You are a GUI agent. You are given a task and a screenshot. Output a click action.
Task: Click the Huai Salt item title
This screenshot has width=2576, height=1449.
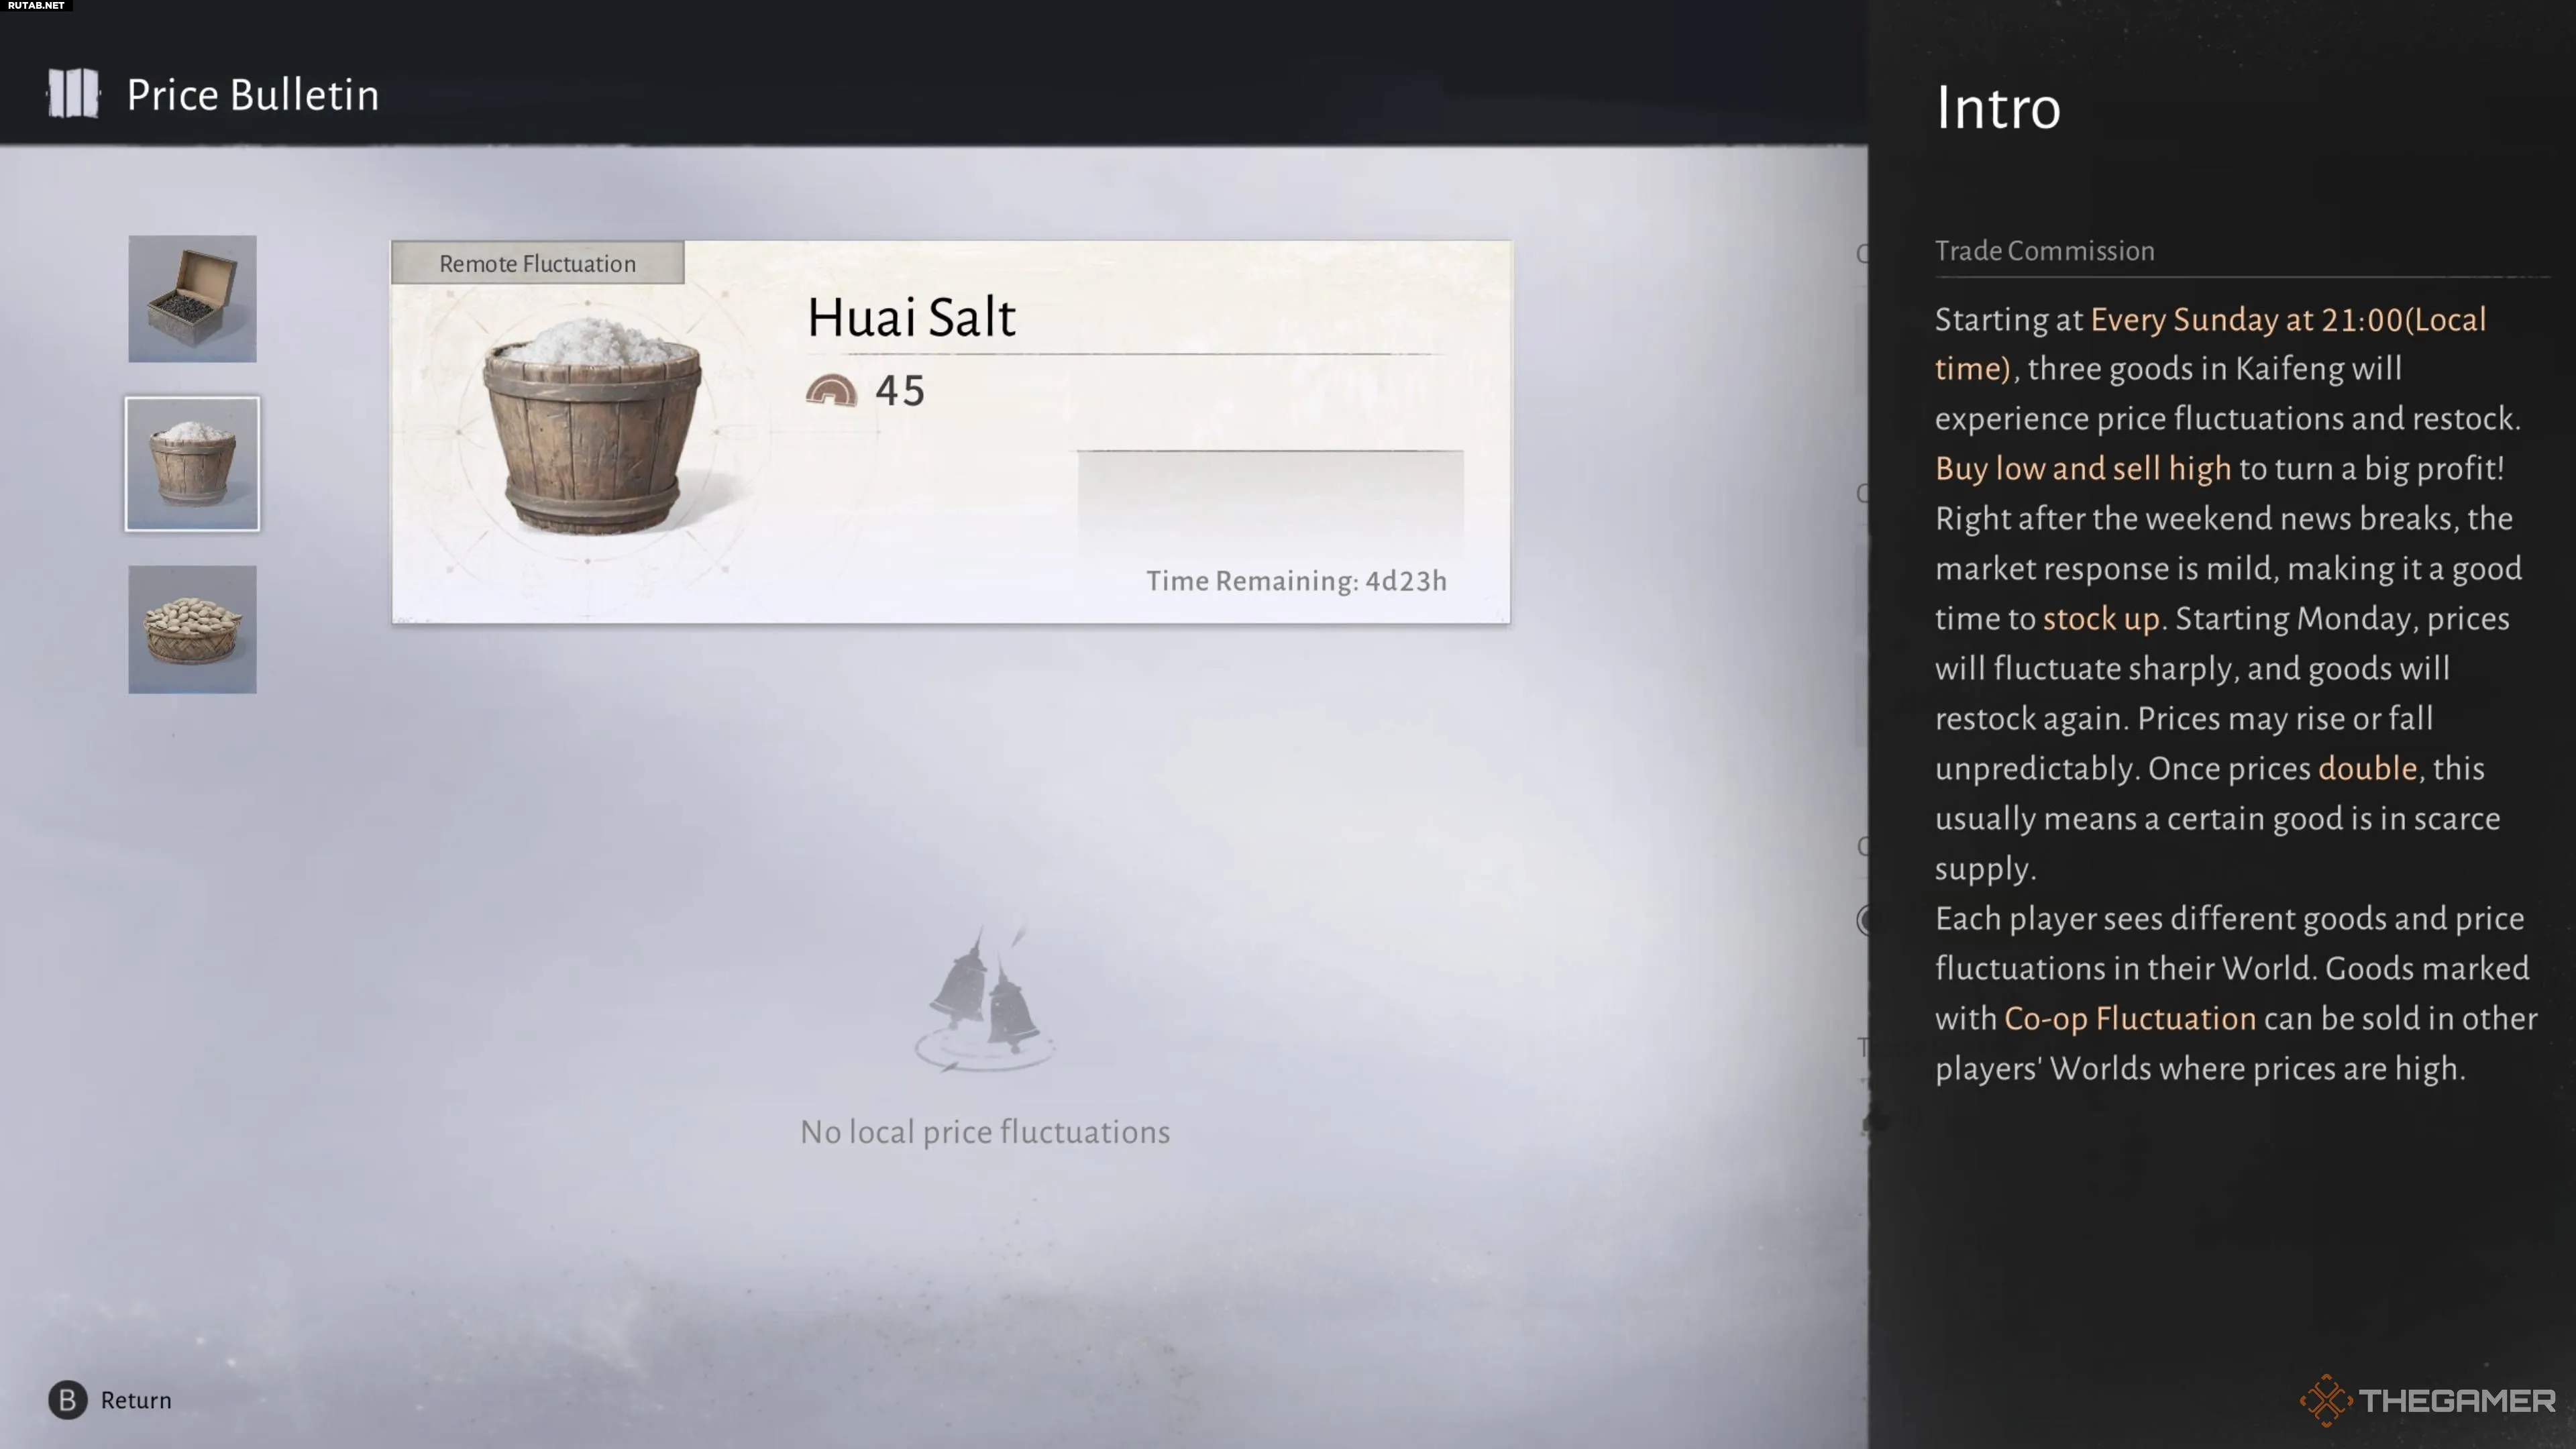pos(911,317)
